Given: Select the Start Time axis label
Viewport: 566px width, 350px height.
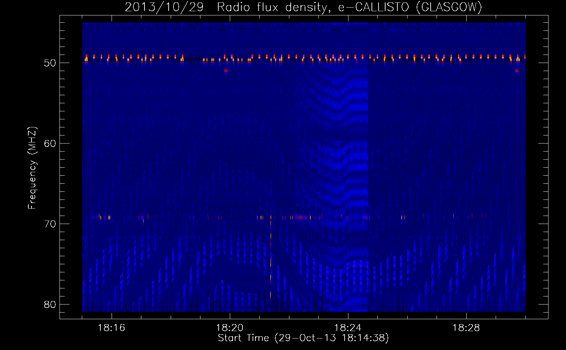Looking at the screenshot, I should [x=303, y=338].
